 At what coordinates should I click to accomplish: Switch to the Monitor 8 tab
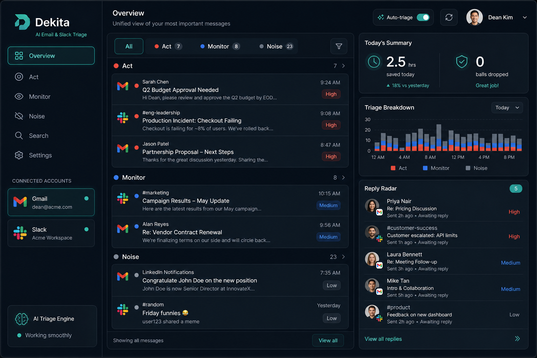(x=220, y=46)
